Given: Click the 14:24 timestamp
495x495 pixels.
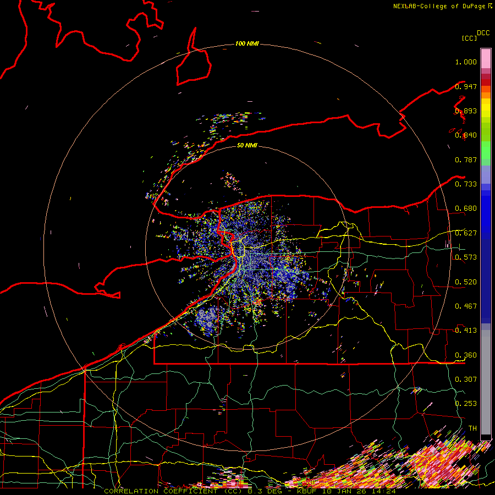Looking at the screenshot, I should click(384, 491).
